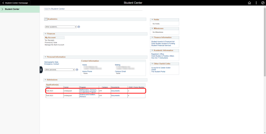Viewport: 266px width, 134px height.
Task: Open Grad Studies Awards & Funding link
Action: [x=163, y=43]
